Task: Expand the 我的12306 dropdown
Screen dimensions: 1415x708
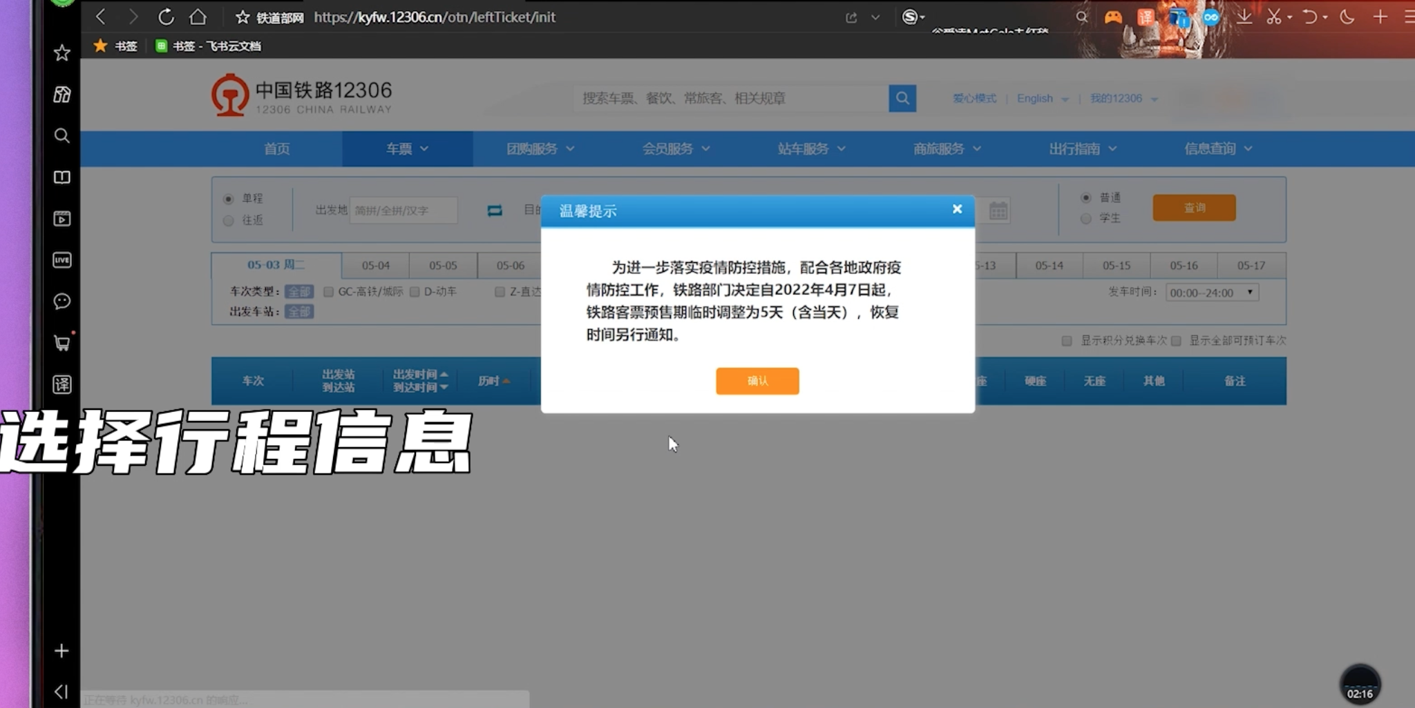Action: tap(1121, 98)
